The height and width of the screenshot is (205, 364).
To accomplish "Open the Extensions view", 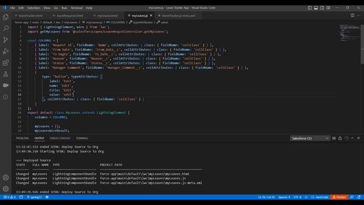I will (x=6, y=63).
